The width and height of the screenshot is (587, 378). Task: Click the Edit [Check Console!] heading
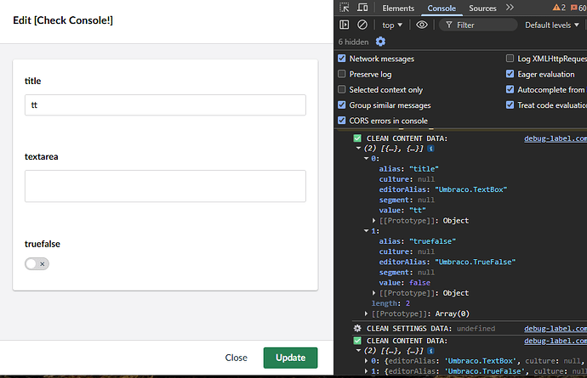63,20
